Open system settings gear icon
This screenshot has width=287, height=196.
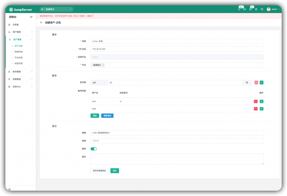(256, 9)
